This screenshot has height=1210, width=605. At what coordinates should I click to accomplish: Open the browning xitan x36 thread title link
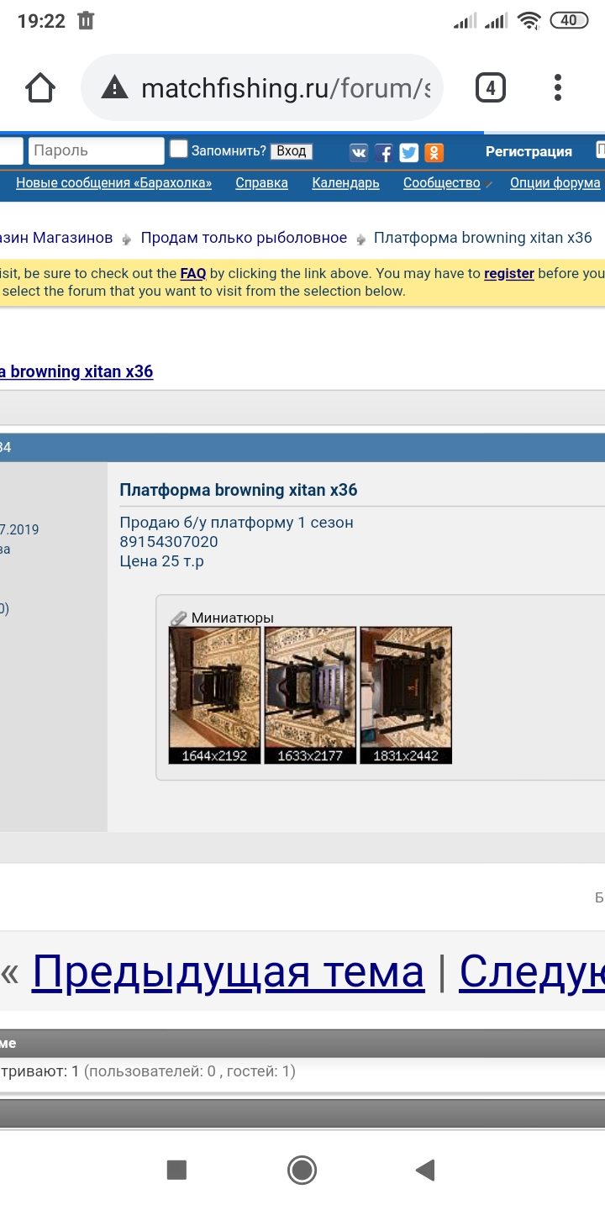[x=76, y=371]
